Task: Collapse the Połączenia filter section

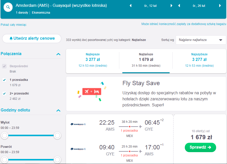Action: point(58,54)
